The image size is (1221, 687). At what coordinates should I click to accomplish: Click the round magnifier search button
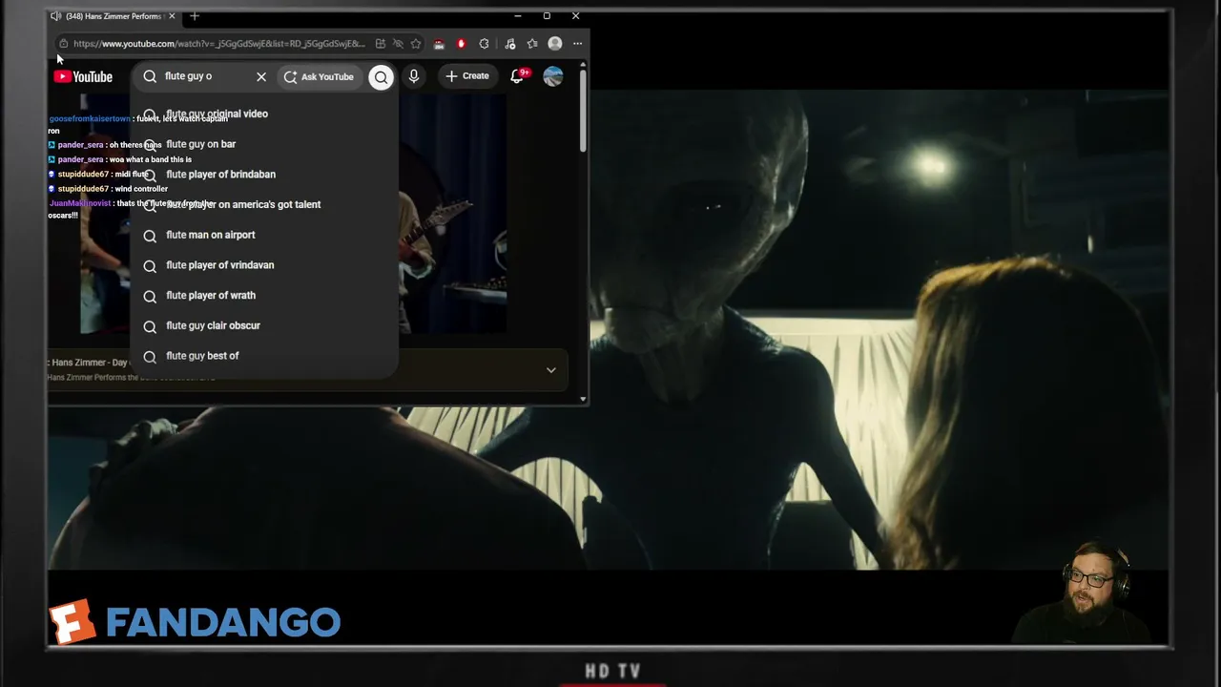click(381, 77)
